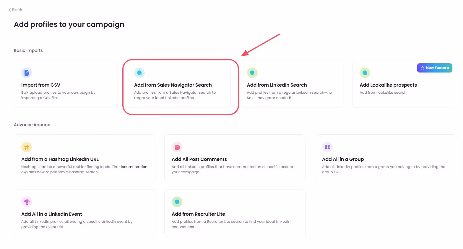
Task: Click the Hashtag icon for hashtag imports
Action: pos(27,147)
